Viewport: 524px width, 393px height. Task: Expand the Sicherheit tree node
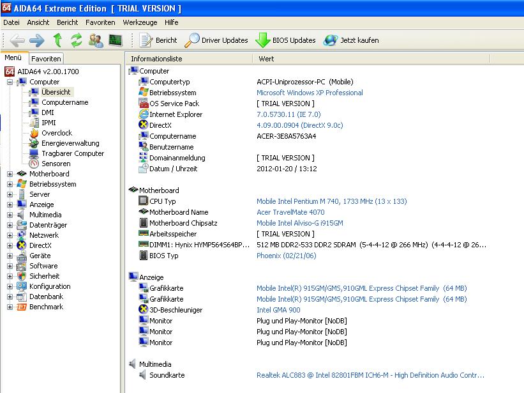click(10, 276)
